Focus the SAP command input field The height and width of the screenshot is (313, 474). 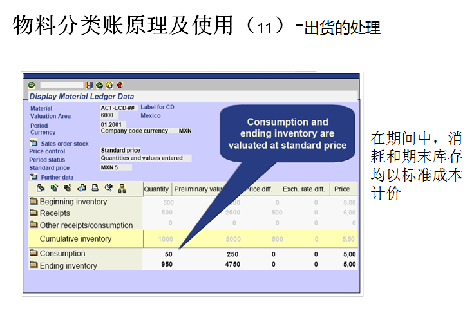62,85
